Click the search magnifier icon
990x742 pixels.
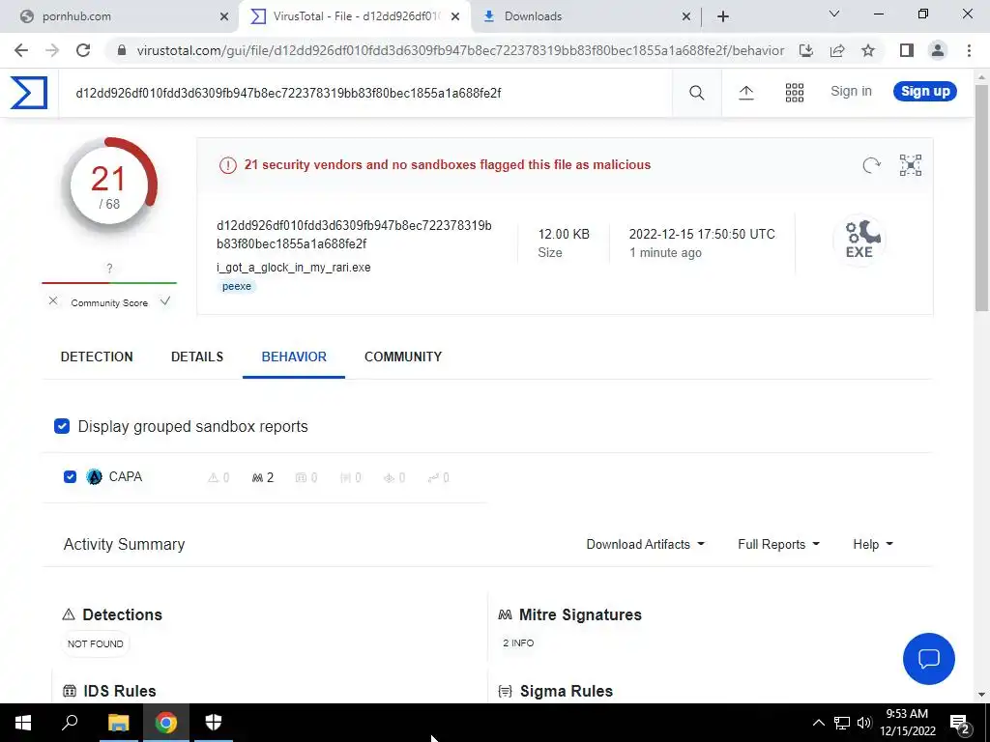(696, 93)
